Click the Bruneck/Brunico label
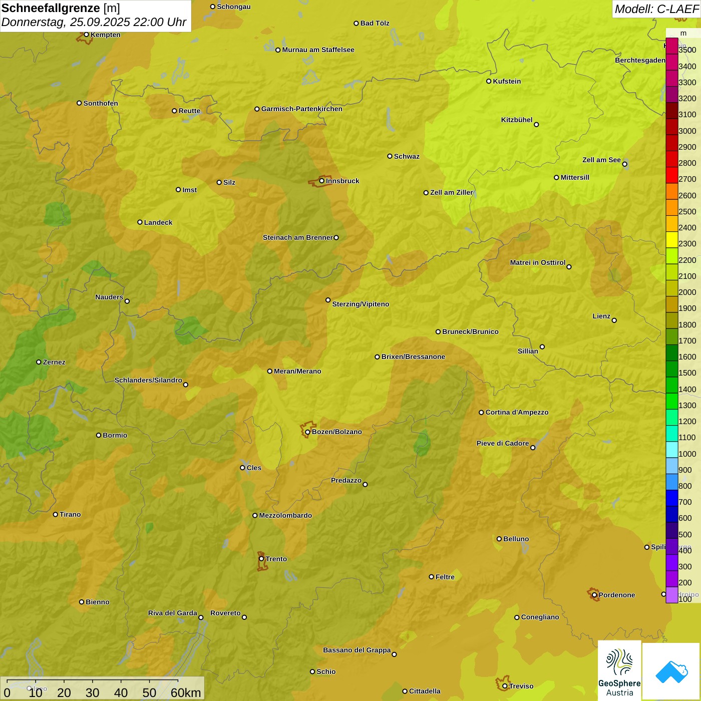Screen dimensions: 701x701 tap(470, 331)
